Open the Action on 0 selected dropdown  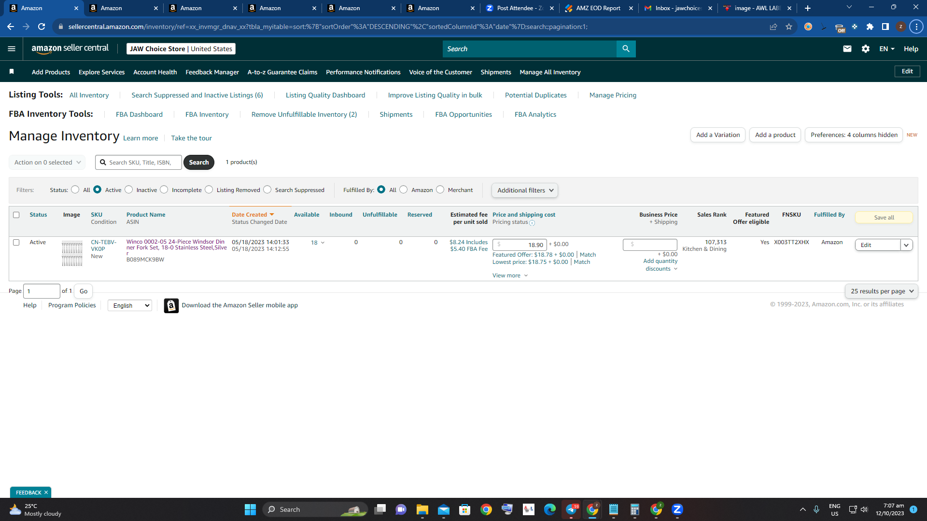click(47, 163)
